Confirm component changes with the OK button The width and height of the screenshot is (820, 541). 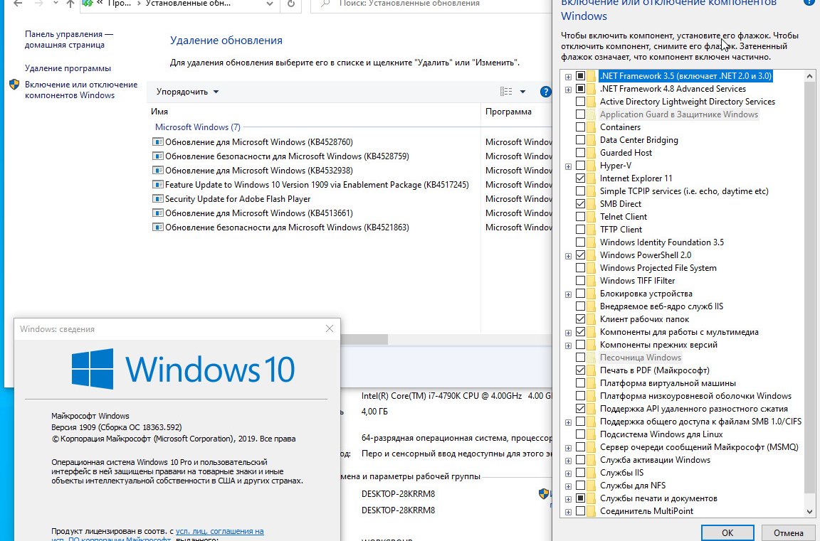tap(727, 532)
